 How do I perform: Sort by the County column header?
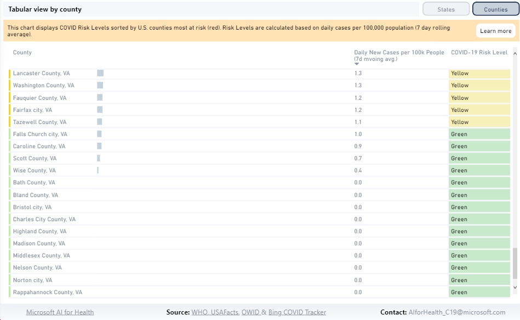click(22, 52)
